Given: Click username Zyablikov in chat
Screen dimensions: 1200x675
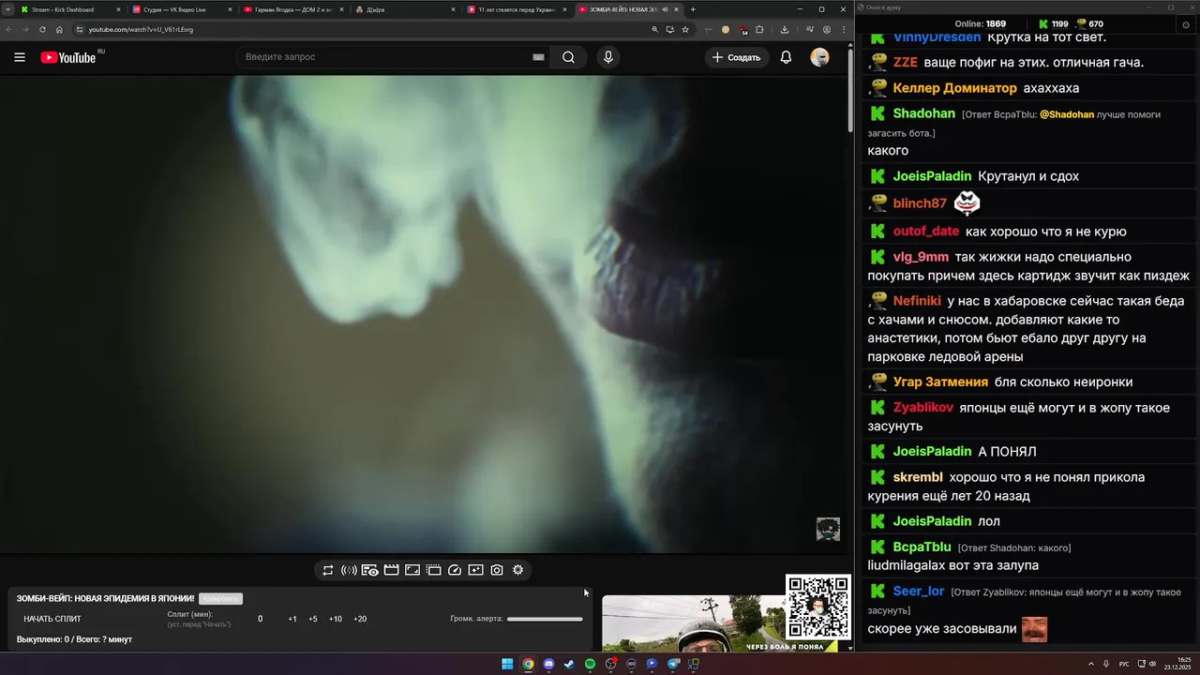Looking at the screenshot, I should click(923, 408).
